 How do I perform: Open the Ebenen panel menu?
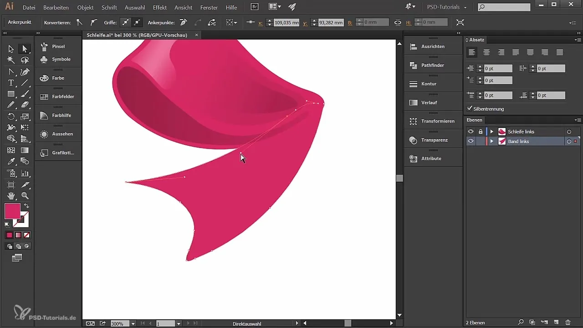(x=578, y=120)
